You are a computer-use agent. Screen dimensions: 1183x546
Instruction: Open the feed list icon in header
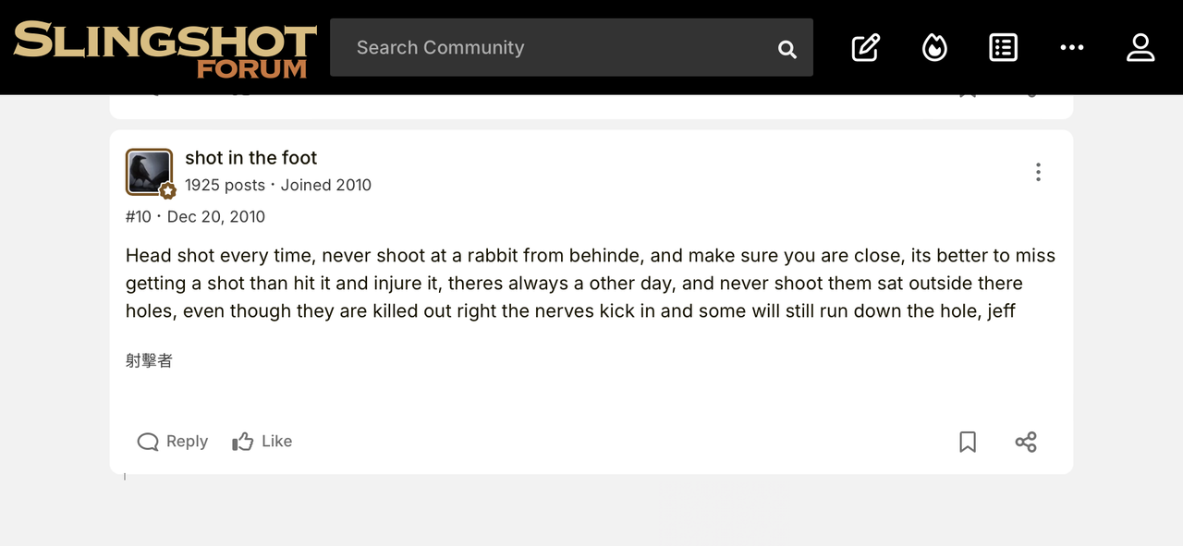pyautogui.click(x=1004, y=47)
